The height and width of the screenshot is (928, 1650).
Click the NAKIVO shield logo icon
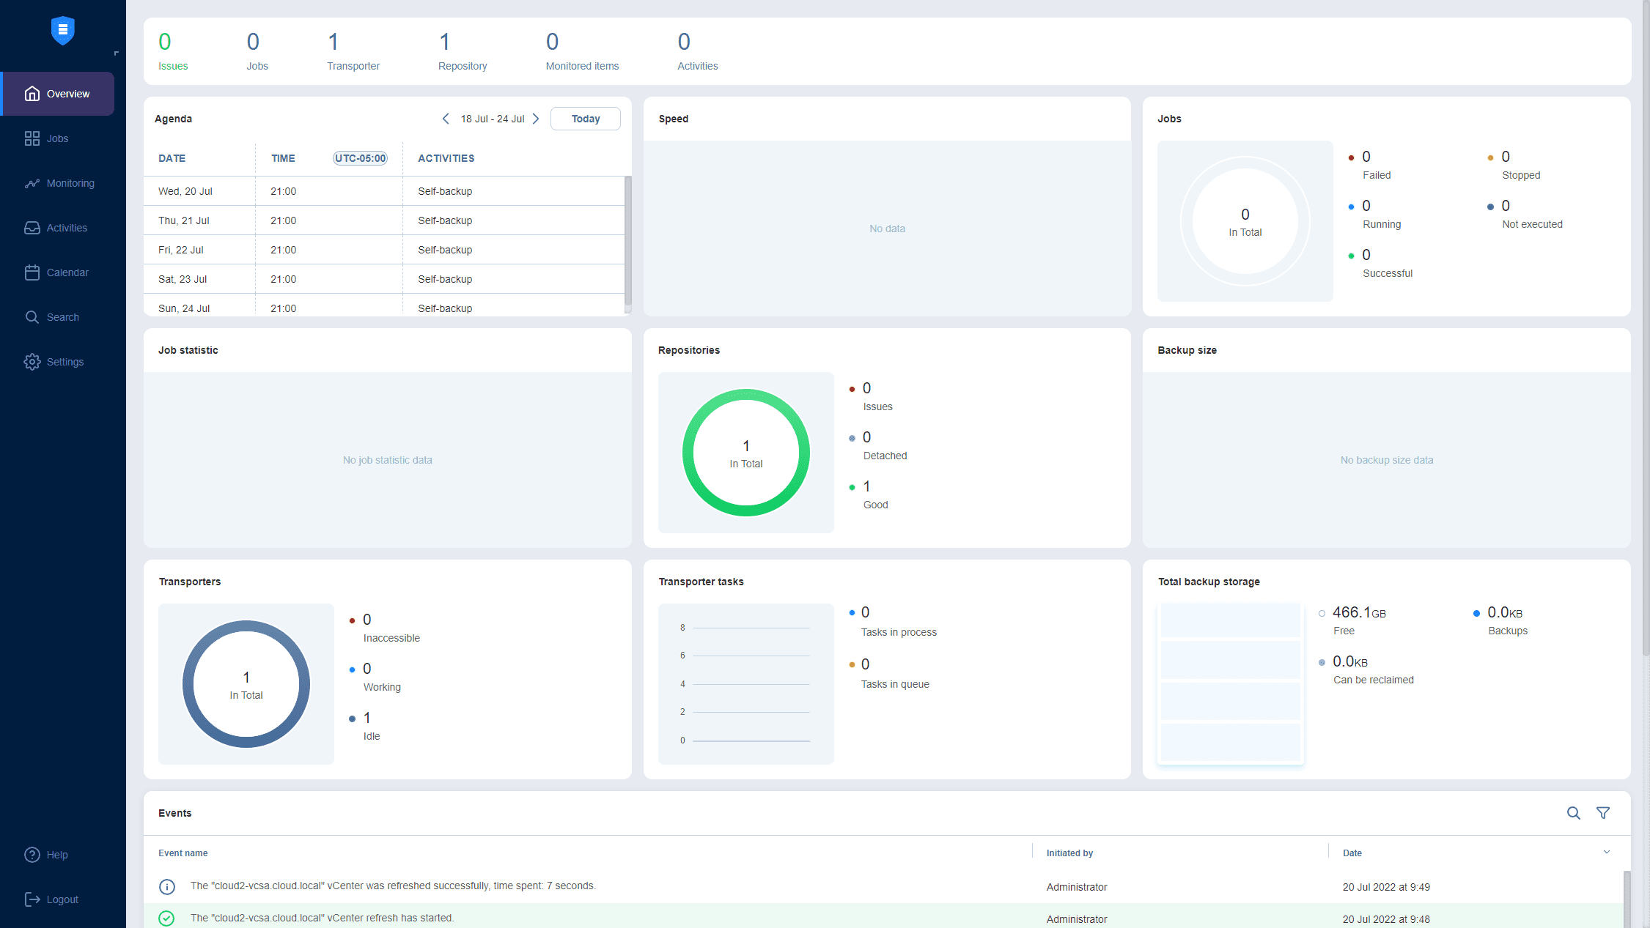63,30
